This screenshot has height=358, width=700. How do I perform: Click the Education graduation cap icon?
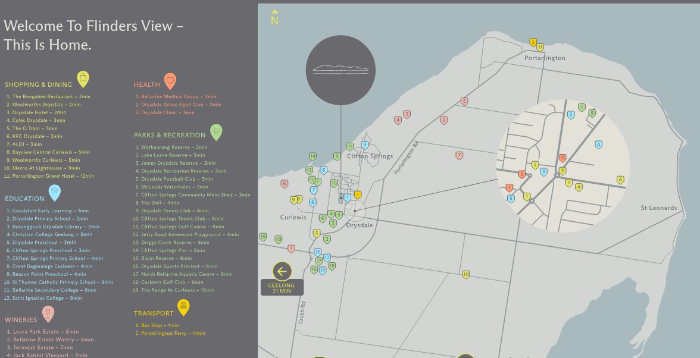pyautogui.click(x=54, y=192)
